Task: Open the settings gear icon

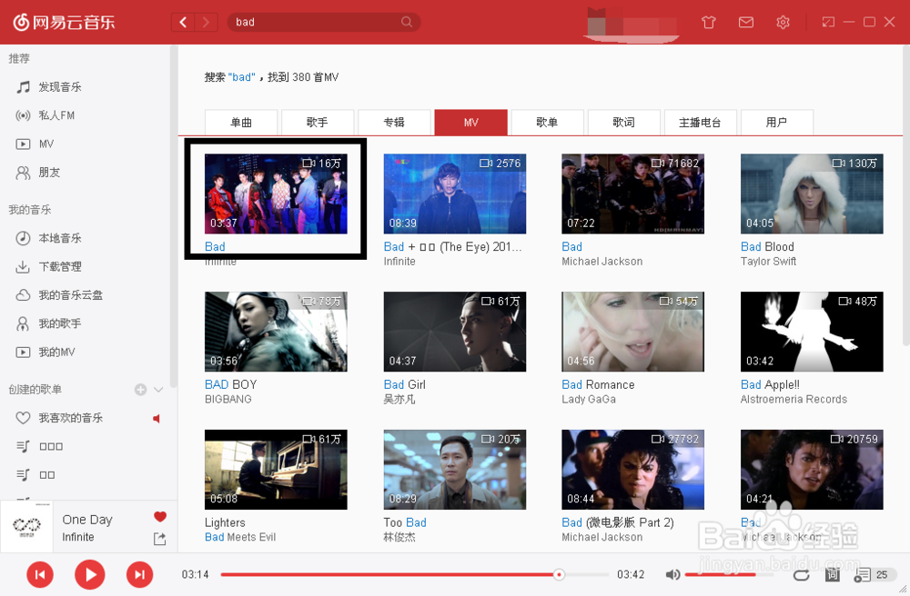Action: tap(783, 22)
